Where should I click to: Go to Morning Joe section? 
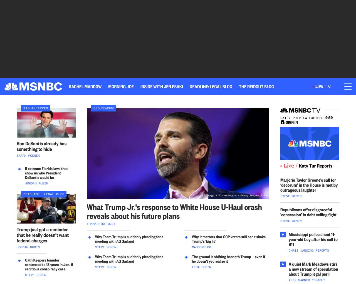[121, 87]
